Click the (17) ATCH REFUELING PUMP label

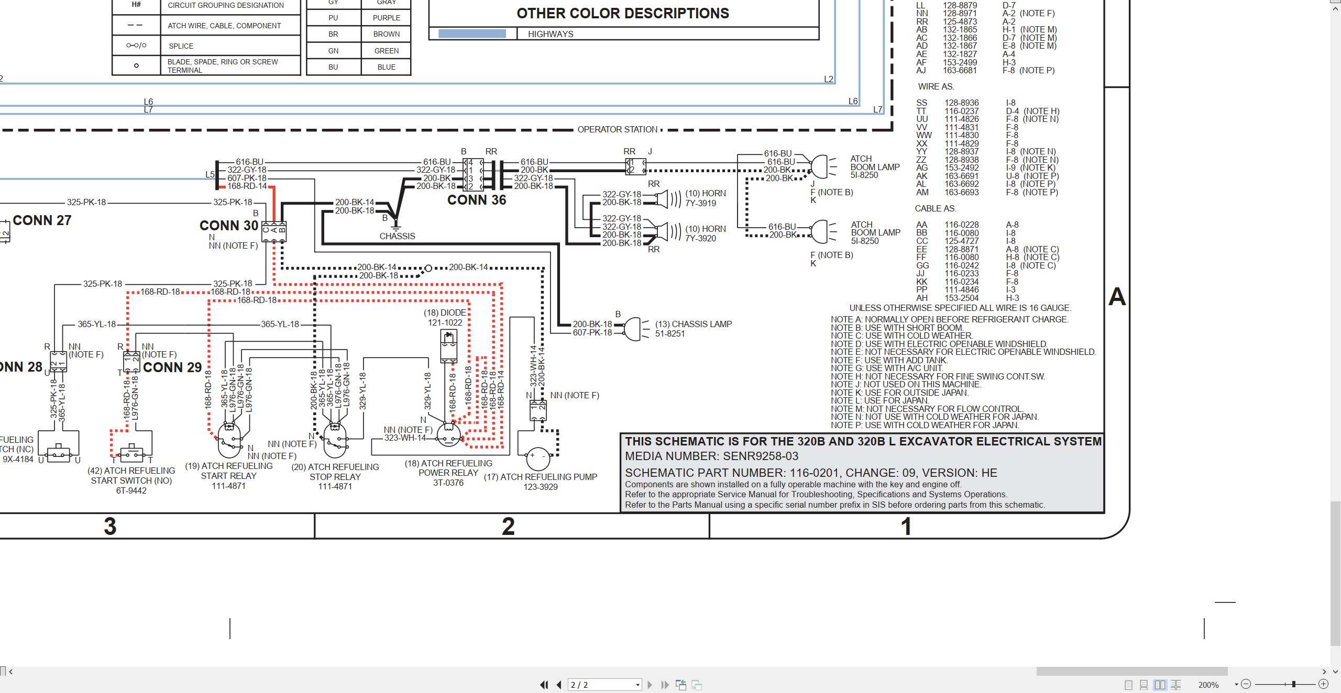541,482
